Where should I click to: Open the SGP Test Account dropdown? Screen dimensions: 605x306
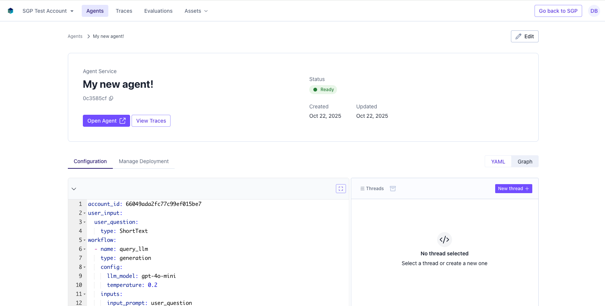48,11
